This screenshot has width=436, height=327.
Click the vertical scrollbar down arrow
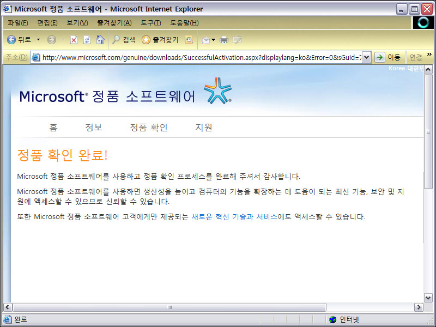(x=428, y=298)
